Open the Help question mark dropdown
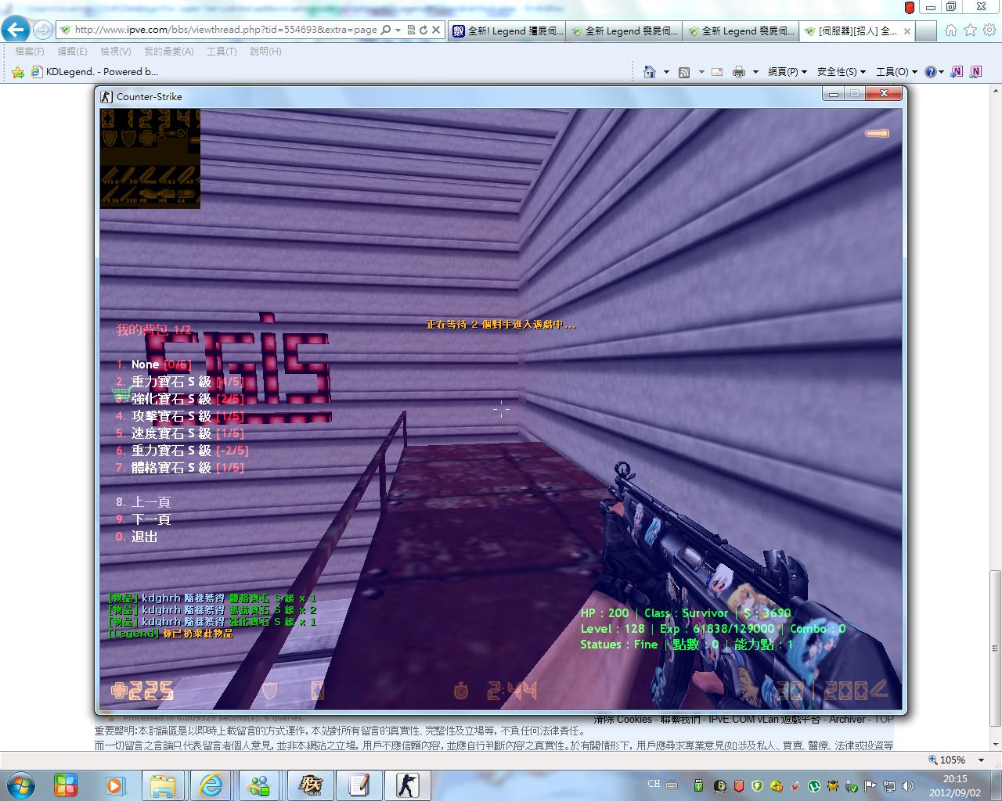 (x=934, y=72)
